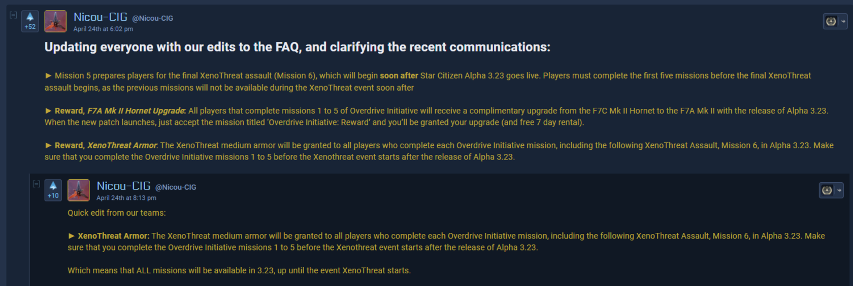The width and height of the screenshot is (853, 286).
Task: Click the reaction emblem on the 6:02 pm post
Action: (x=831, y=21)
